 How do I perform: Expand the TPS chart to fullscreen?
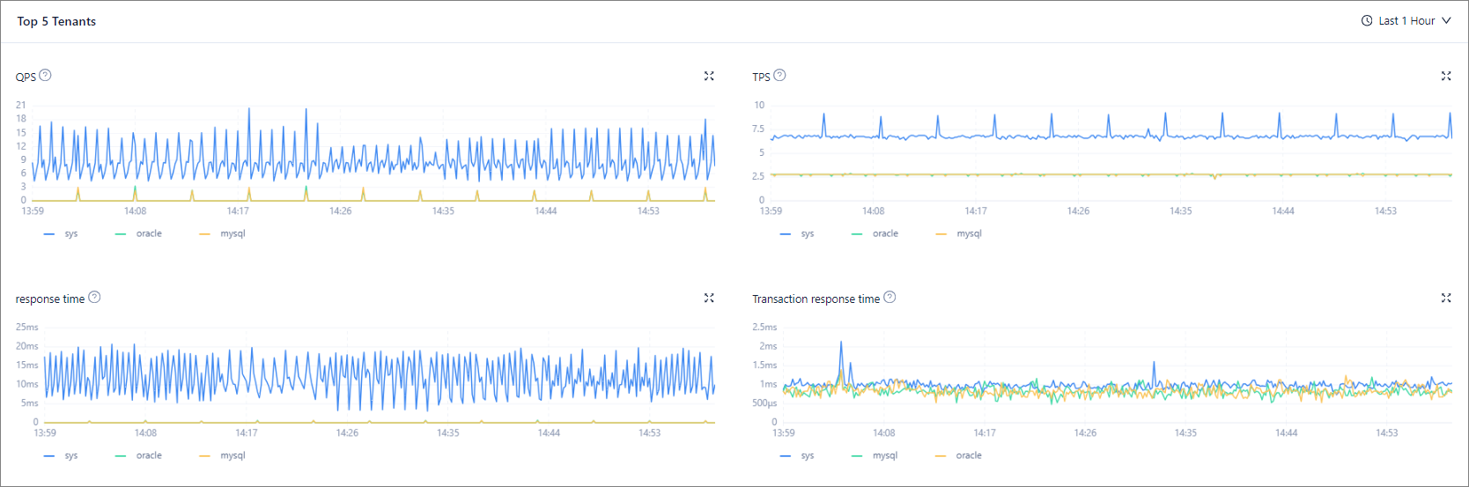pyautogui.click(x=1445, y=77)
